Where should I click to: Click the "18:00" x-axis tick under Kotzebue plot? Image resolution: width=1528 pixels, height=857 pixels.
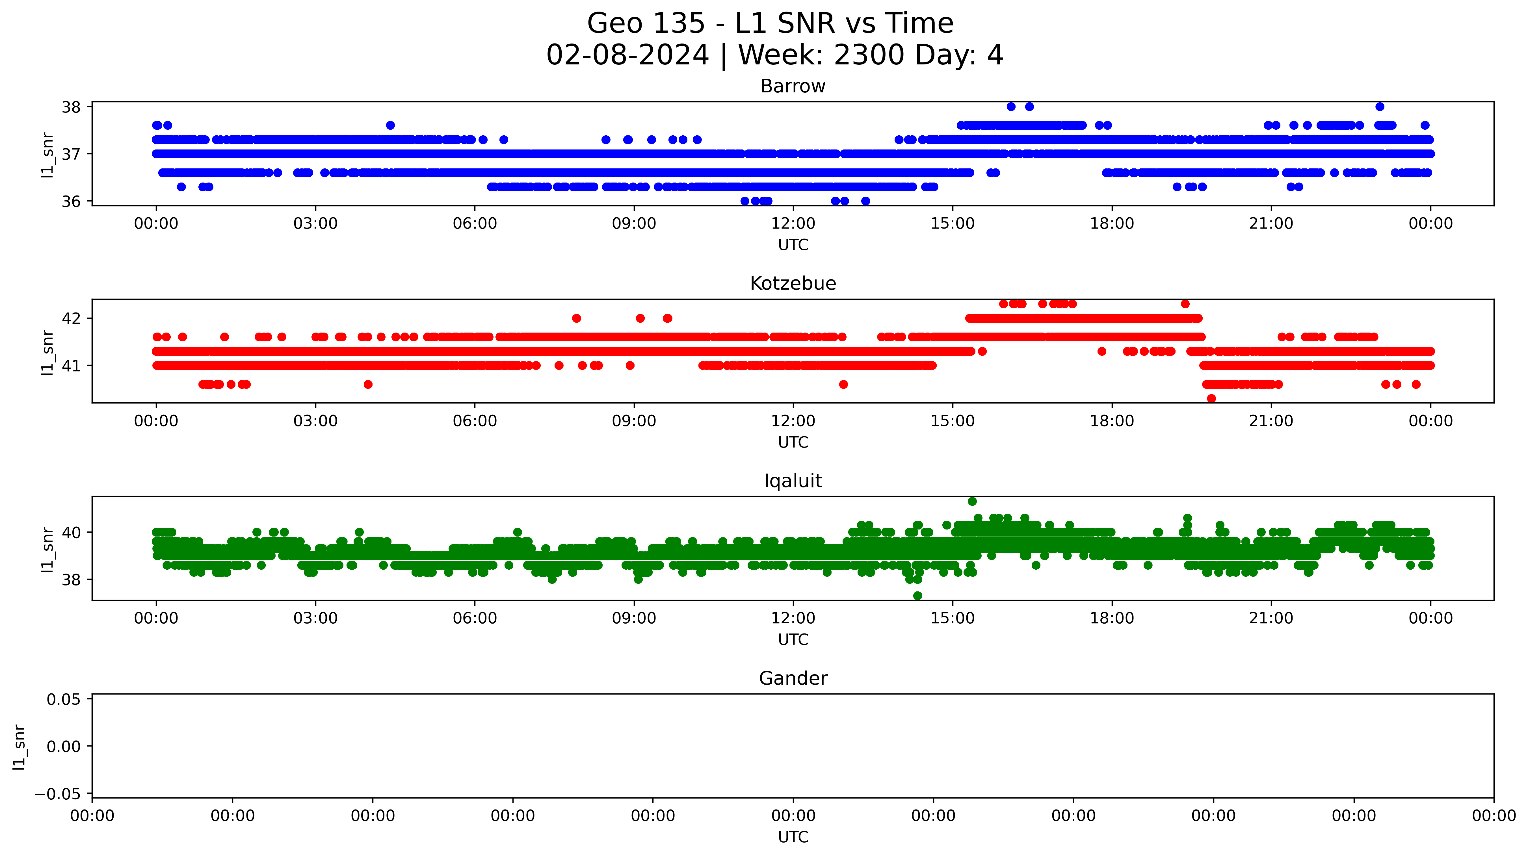pyautogui.click(x=1112, y=421)
